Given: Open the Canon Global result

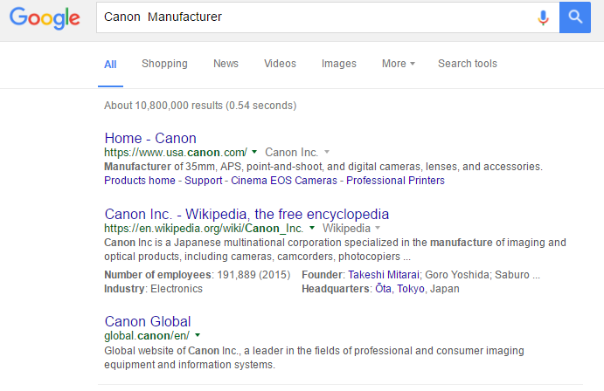Looking at the screenshot, I should 148,321.
